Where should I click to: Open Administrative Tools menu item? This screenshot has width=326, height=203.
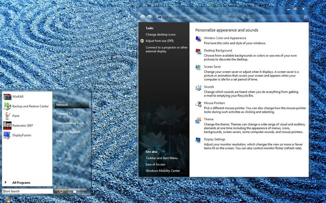(70, 123)
